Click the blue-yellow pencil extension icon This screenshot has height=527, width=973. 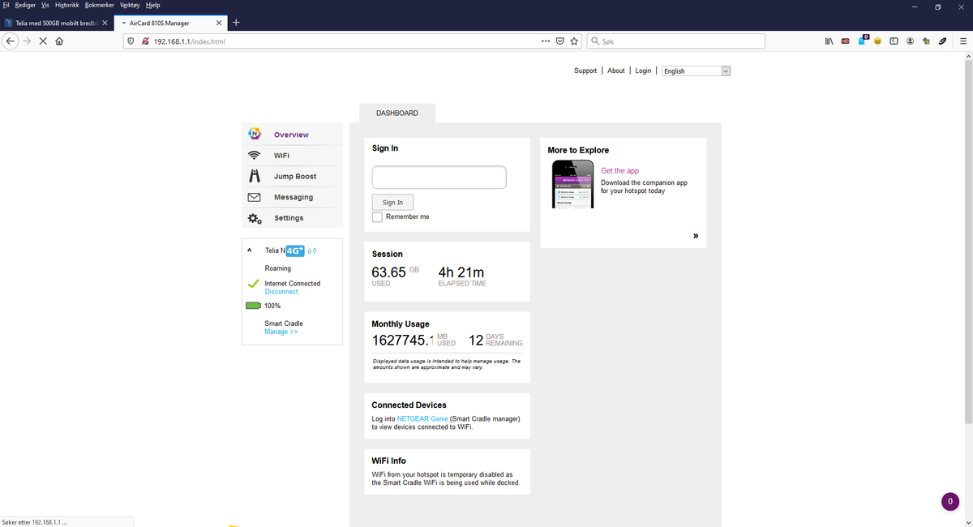pyautogui.click(x=926, y=41)
